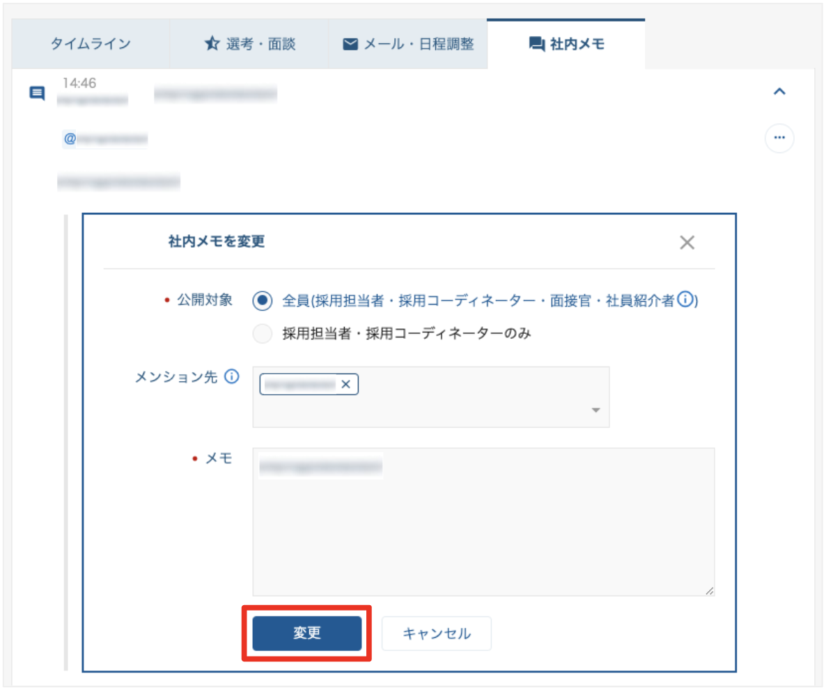Select the 社内メモ tab
826x690 pixels.
566,44
